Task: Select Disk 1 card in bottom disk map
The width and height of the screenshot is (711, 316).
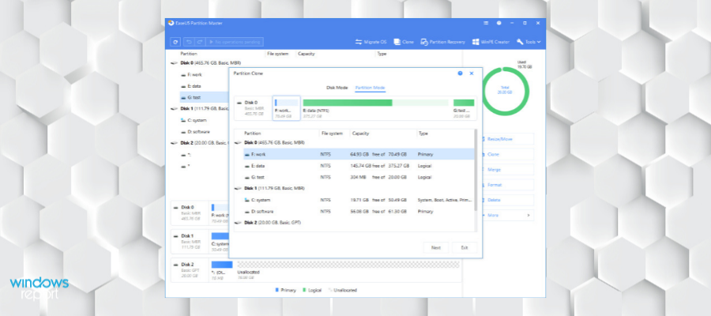Action: pyautogui.click(x=190, y=242)
